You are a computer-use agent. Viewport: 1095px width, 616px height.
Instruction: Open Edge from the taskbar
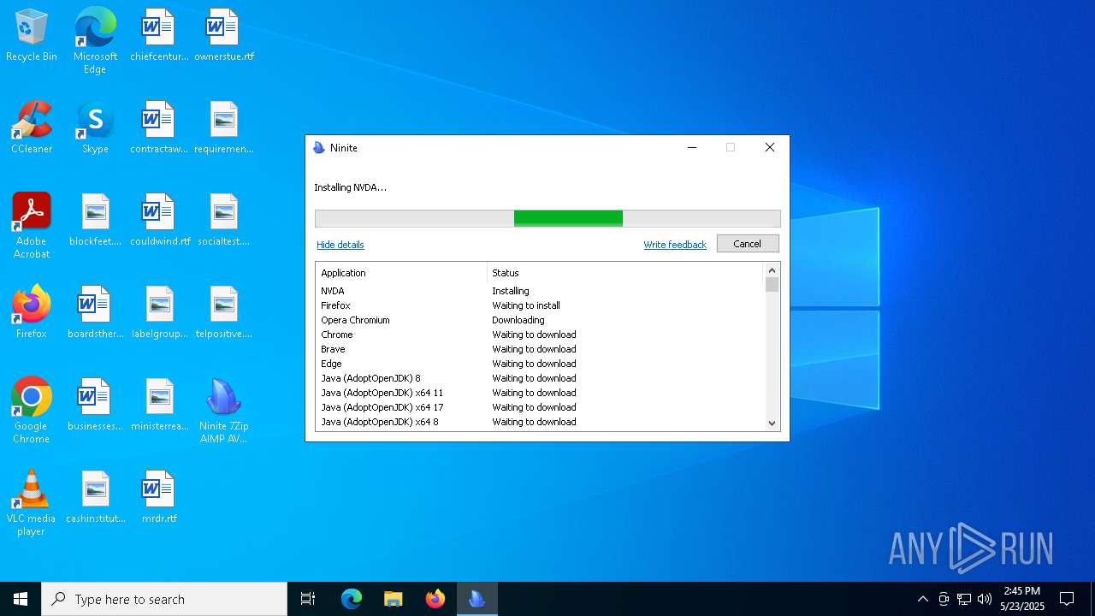(352, 599)
